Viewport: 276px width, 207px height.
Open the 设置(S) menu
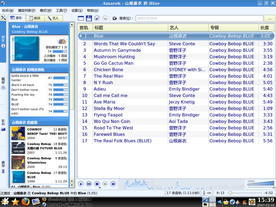point(77,11)
